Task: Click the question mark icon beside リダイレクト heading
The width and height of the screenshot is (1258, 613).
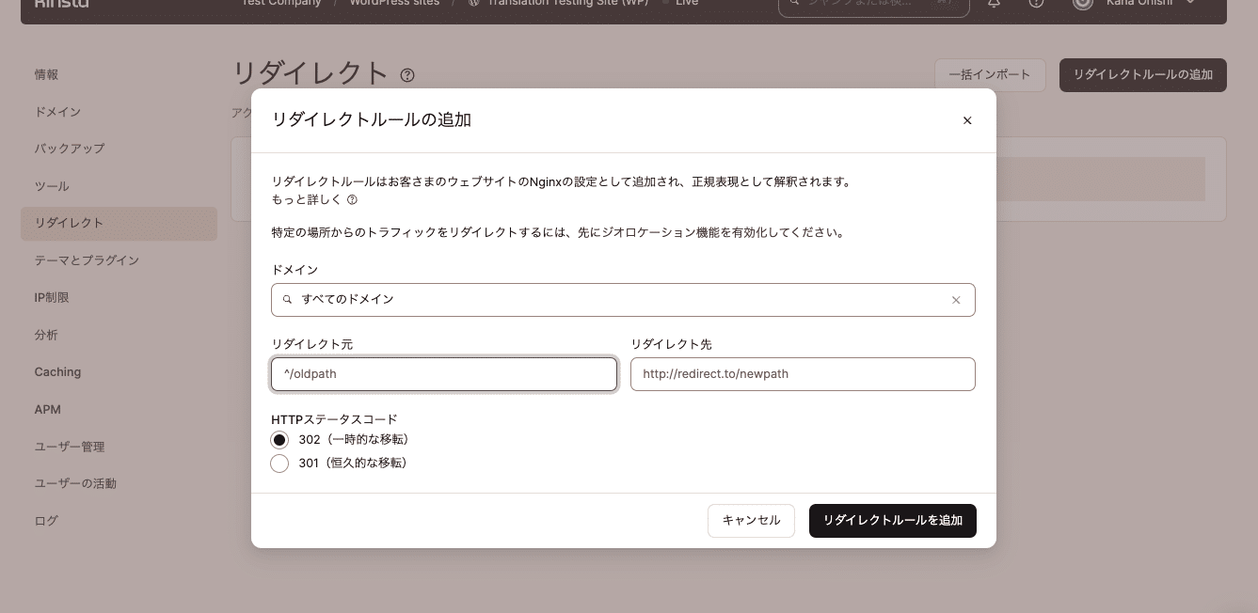Action: tap(407, 75)
